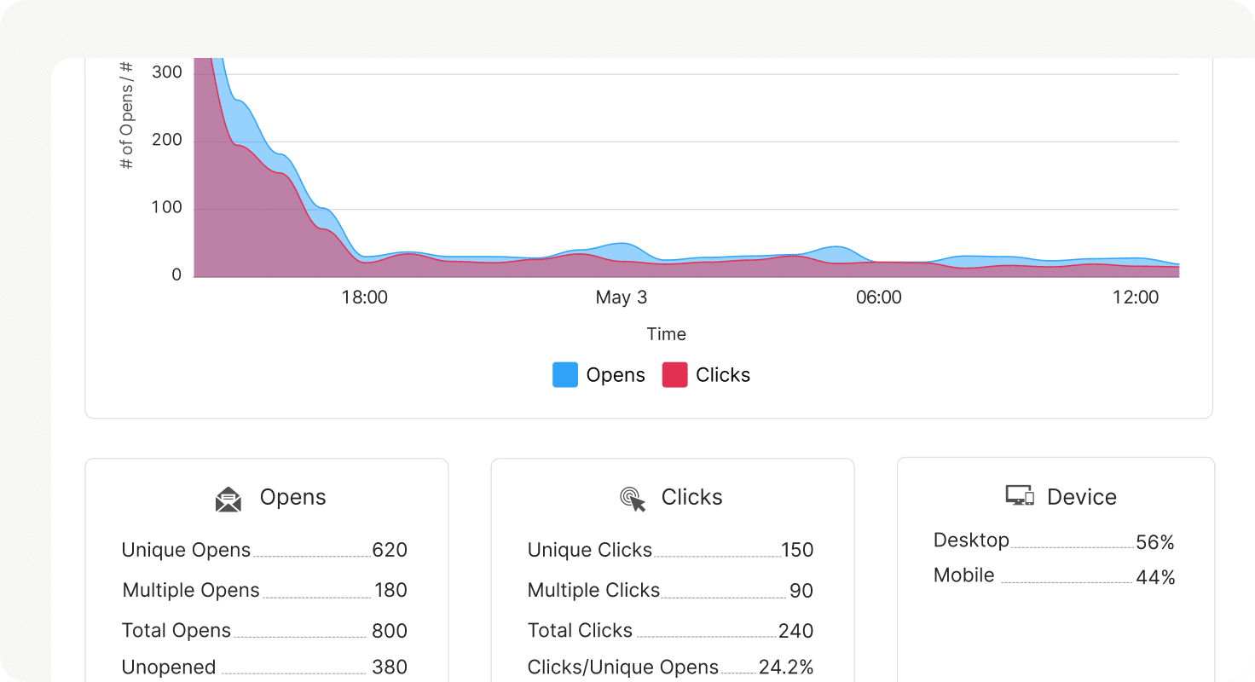
Task: Click the desktop-and-mobile icon on the Device card
Action: [1020, 494]
